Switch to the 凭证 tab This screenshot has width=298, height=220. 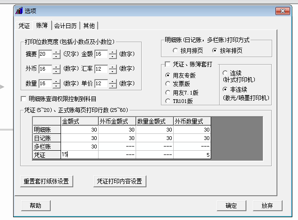pyautogui.click(x=24, y=26)
